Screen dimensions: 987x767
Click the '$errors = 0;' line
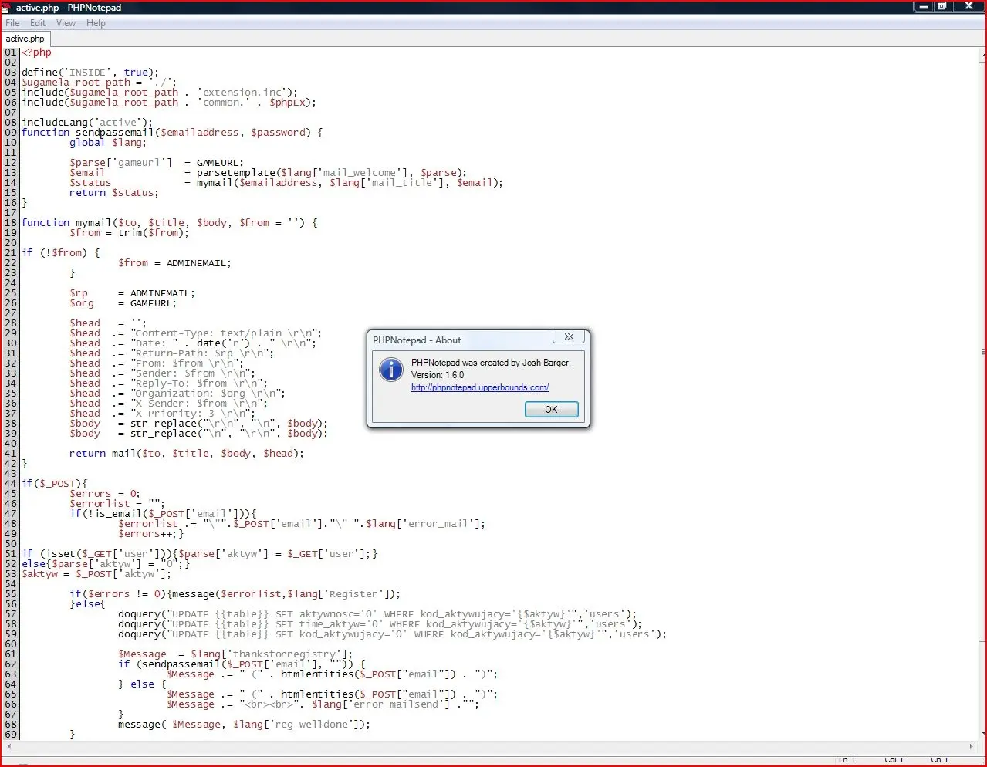coord(104,494)
